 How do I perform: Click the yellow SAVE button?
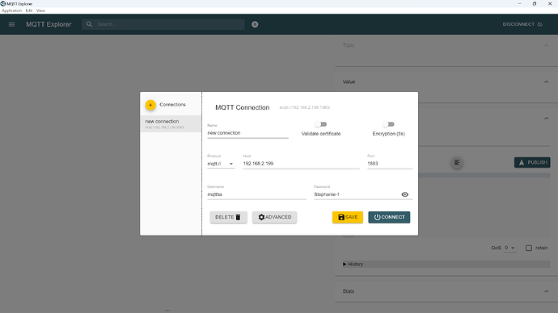(x=348, y=217)
